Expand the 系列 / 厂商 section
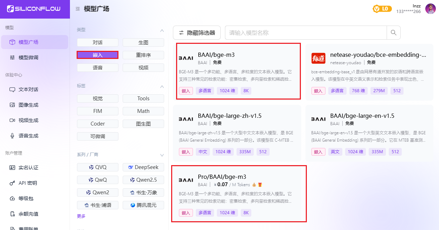The width and height of the screenshot is (439, 230). point(162,155)
